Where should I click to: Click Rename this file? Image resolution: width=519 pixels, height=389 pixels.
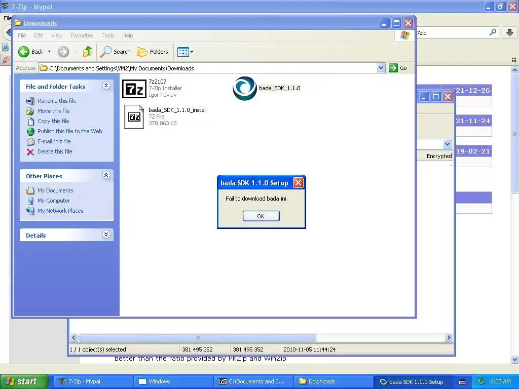[x=57, y=101]
